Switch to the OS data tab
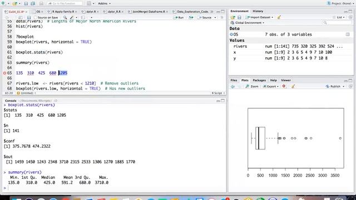This screenshot has width=356, height=200. pos(38,12)
